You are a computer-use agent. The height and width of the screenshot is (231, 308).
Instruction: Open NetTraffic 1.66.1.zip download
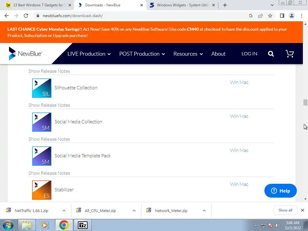31,211
